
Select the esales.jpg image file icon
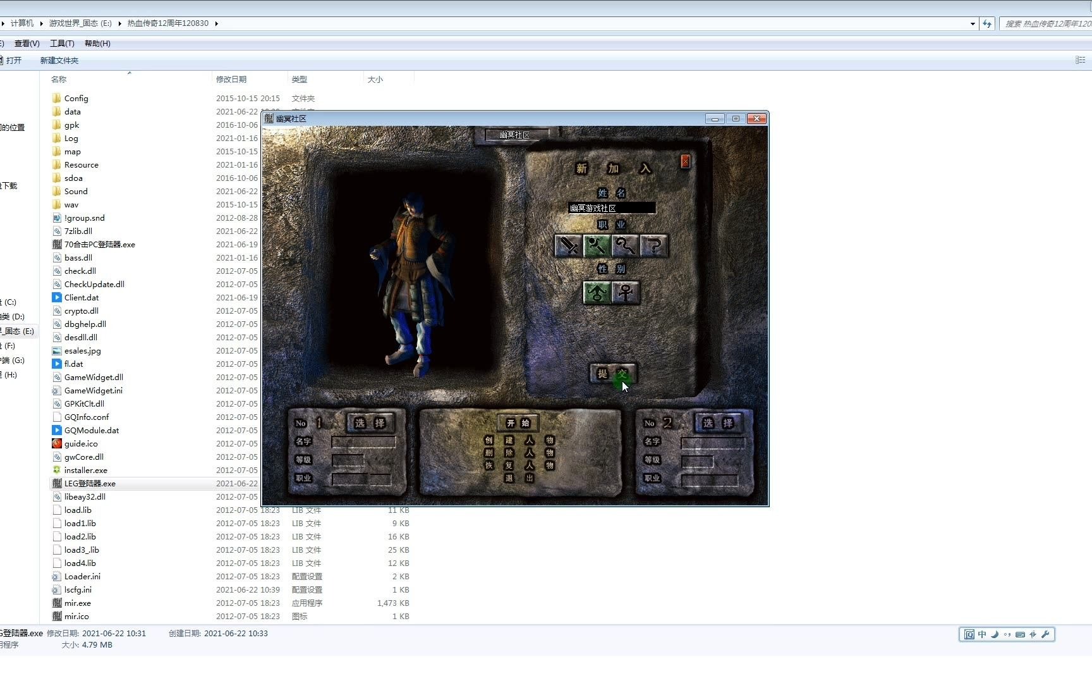(x=57, y=350)
